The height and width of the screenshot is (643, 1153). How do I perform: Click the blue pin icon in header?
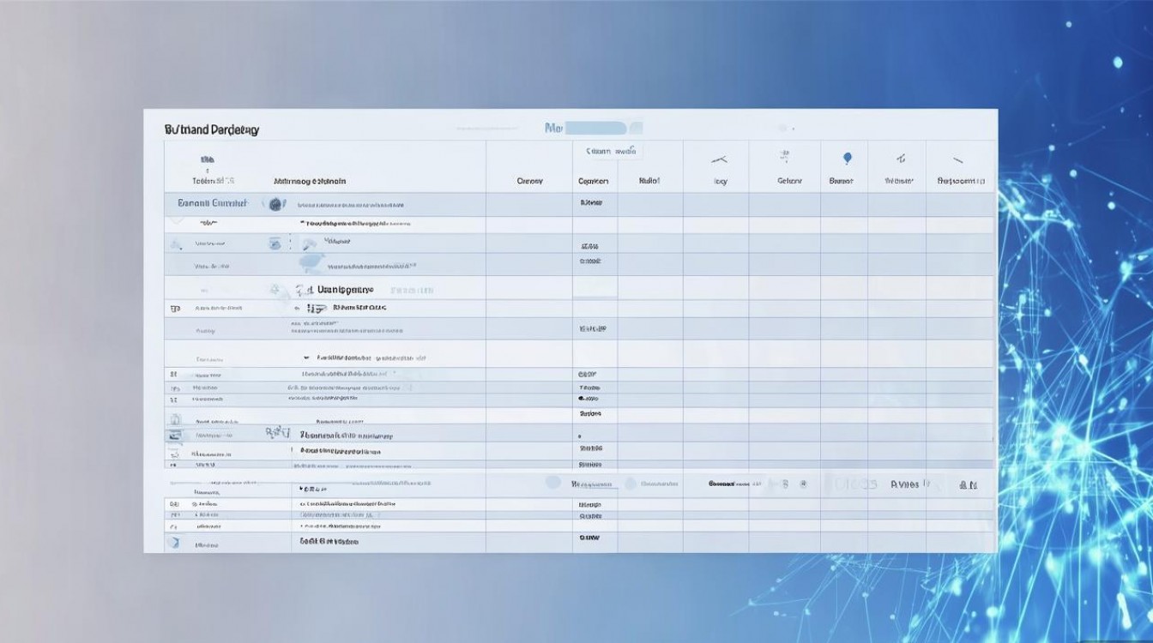coord(848,159)
